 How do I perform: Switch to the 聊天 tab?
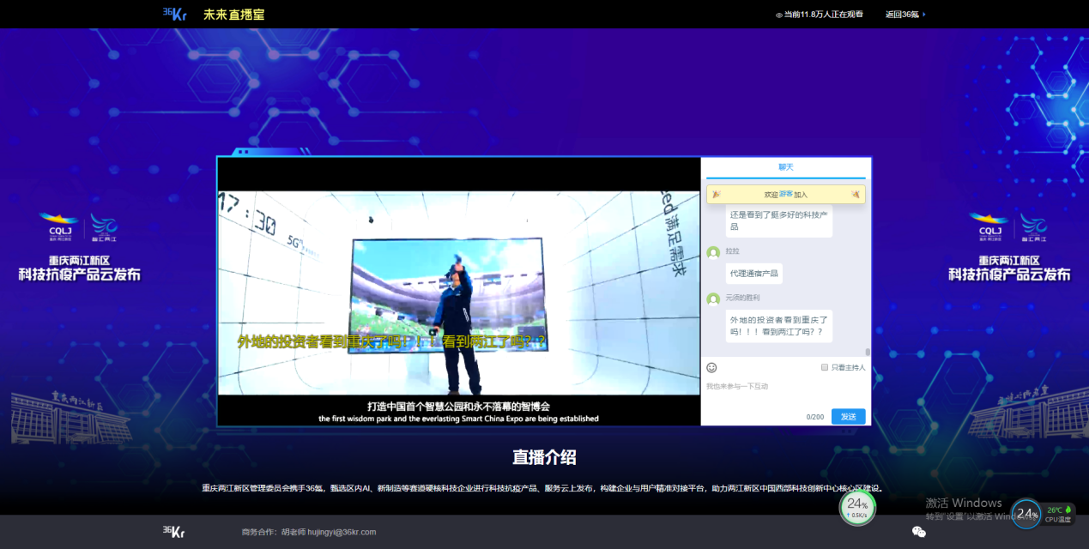[x=786, y=167]
